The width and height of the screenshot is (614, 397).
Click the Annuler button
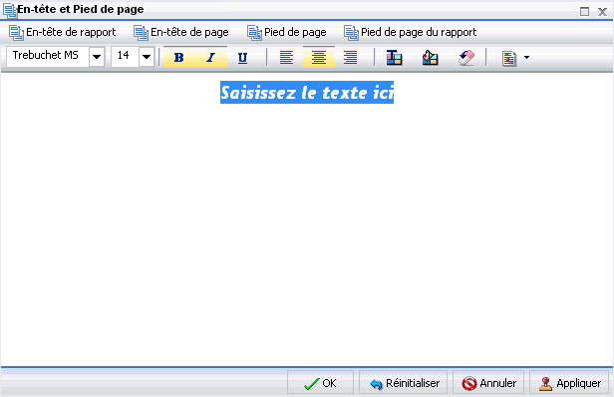[488, 382]
